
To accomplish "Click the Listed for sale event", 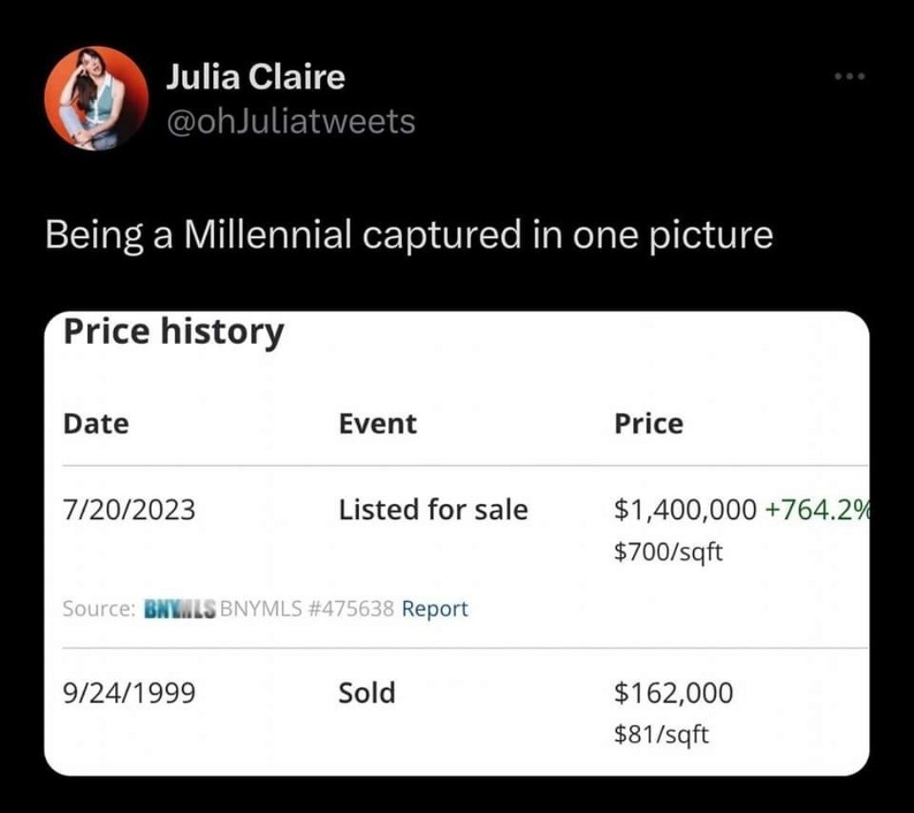I will (x=432, y=510).
